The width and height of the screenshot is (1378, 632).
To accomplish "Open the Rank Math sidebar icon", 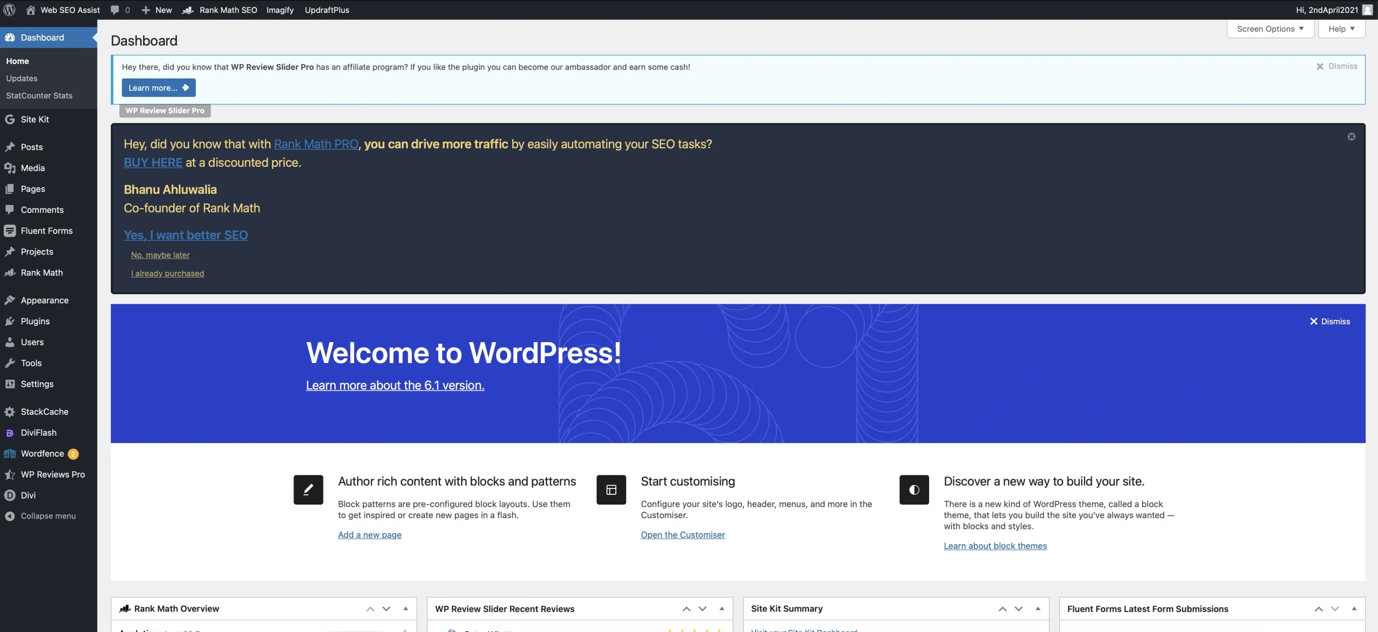I will [10, 273].
